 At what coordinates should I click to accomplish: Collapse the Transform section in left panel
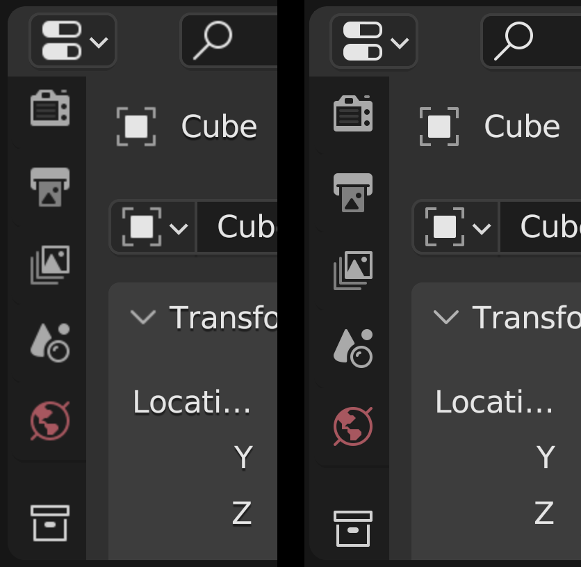point(143,317)
